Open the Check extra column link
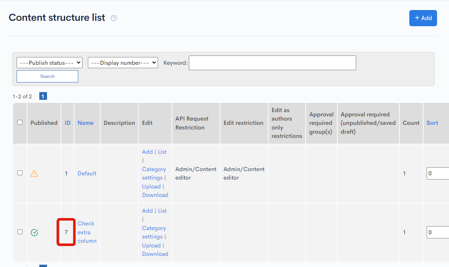Screen dimensions: 449x267 pos(87,232)
